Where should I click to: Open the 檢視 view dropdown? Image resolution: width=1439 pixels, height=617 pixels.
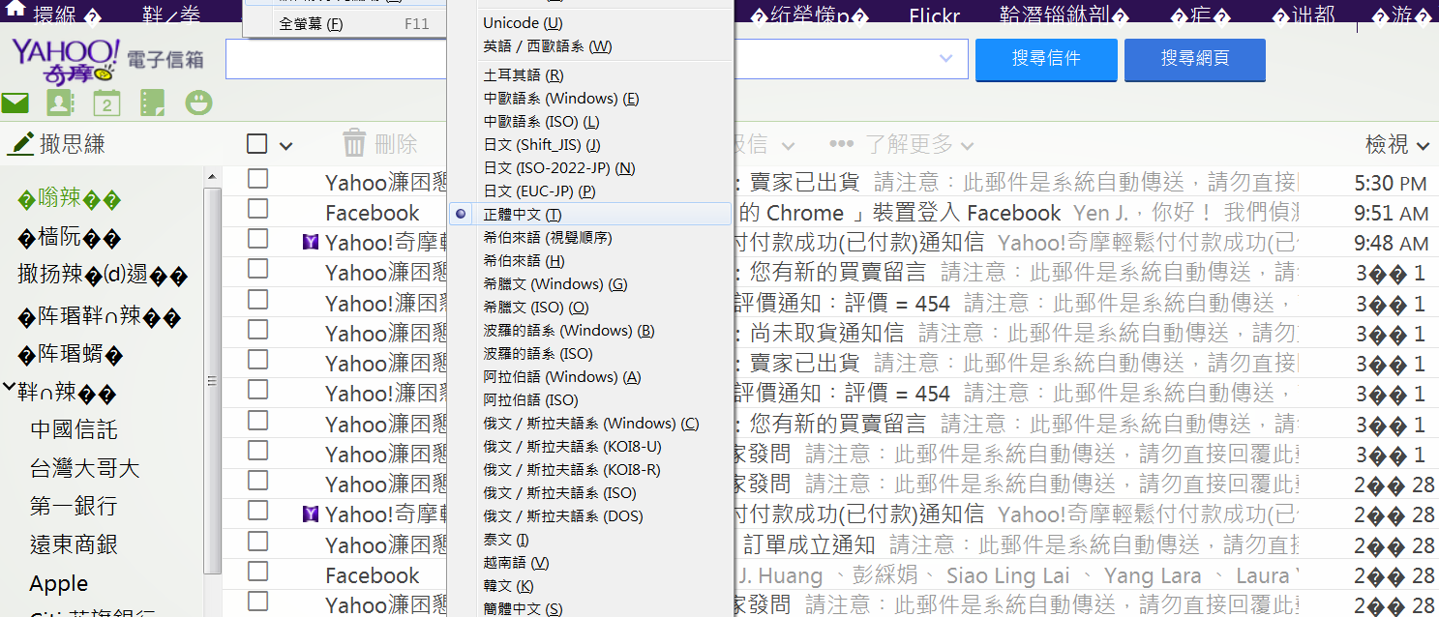click(1396, 144)
